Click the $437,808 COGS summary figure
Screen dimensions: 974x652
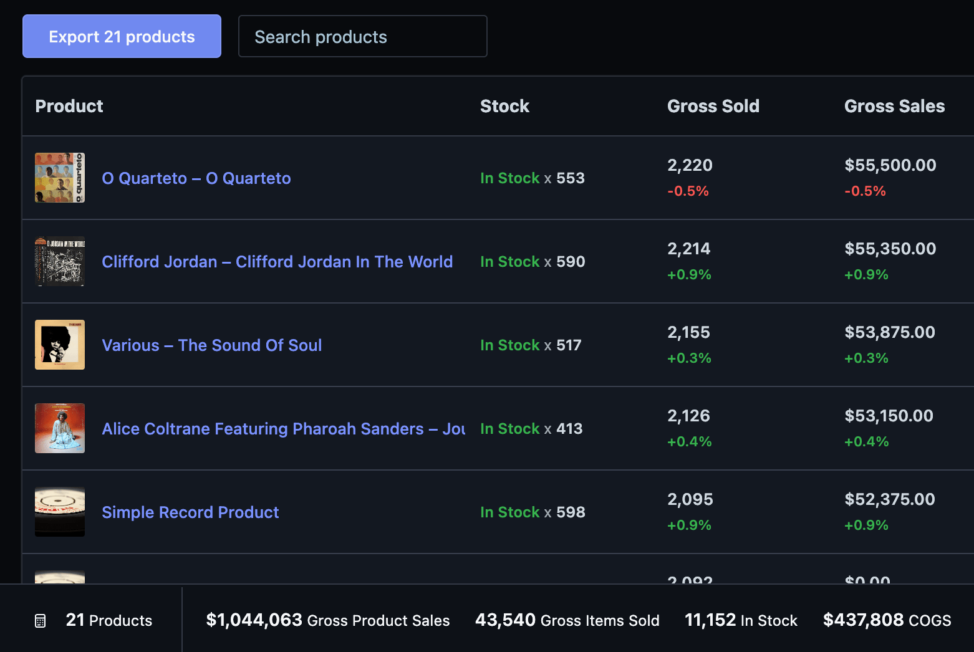(x=886, y=620)
